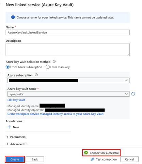
Task: Click the blue info icon in banner
Action: (x=13, y=17)
